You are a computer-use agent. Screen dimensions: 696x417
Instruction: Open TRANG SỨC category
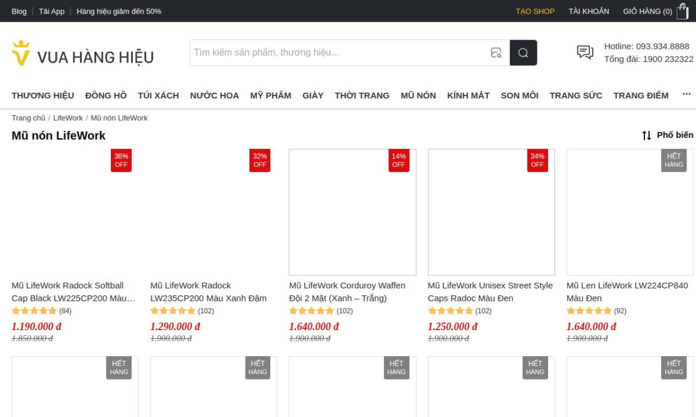pos(576,96)
